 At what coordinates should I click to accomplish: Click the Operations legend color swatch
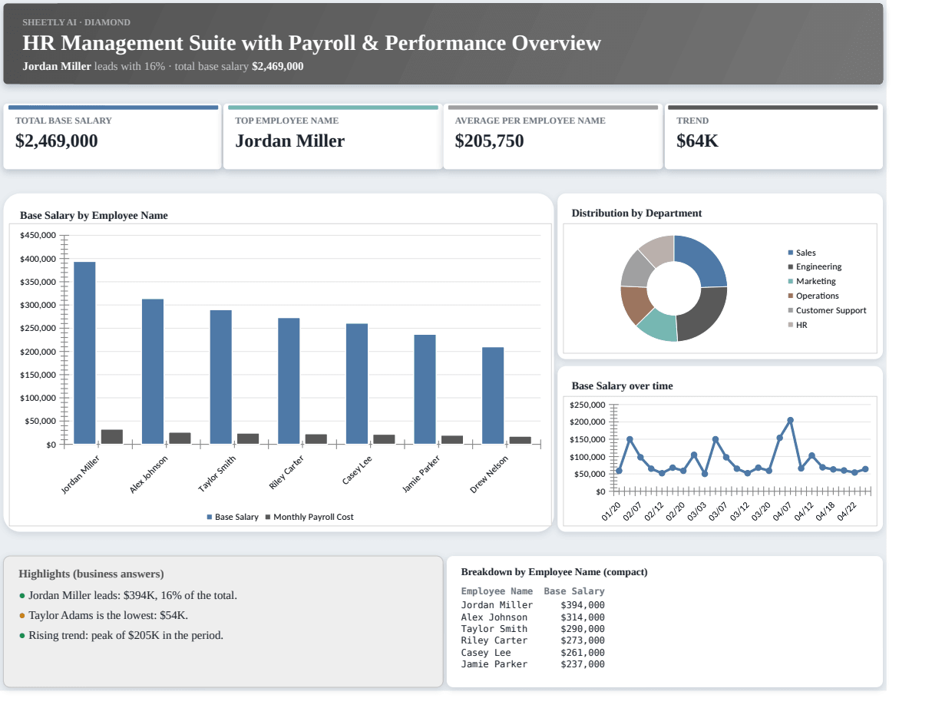(791, 296)
